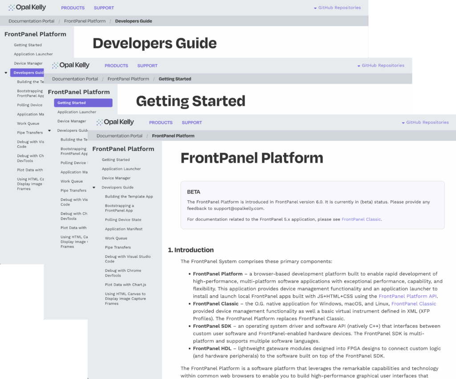
Task: Open GitHub Repositories dropdown in the front FrontPanel Platform window
Action: click(425, 122)
